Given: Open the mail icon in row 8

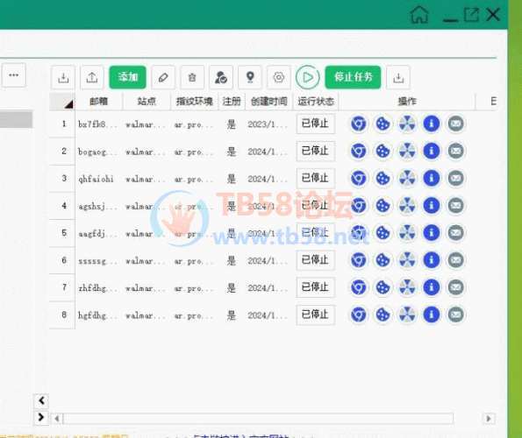Looking at the screenshot, I should pos(455,314).
